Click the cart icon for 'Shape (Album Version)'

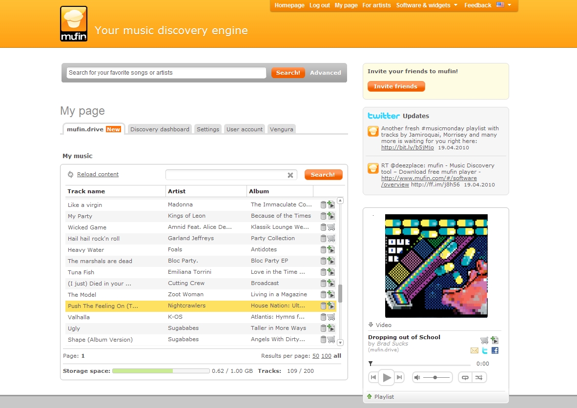(331, 339)
